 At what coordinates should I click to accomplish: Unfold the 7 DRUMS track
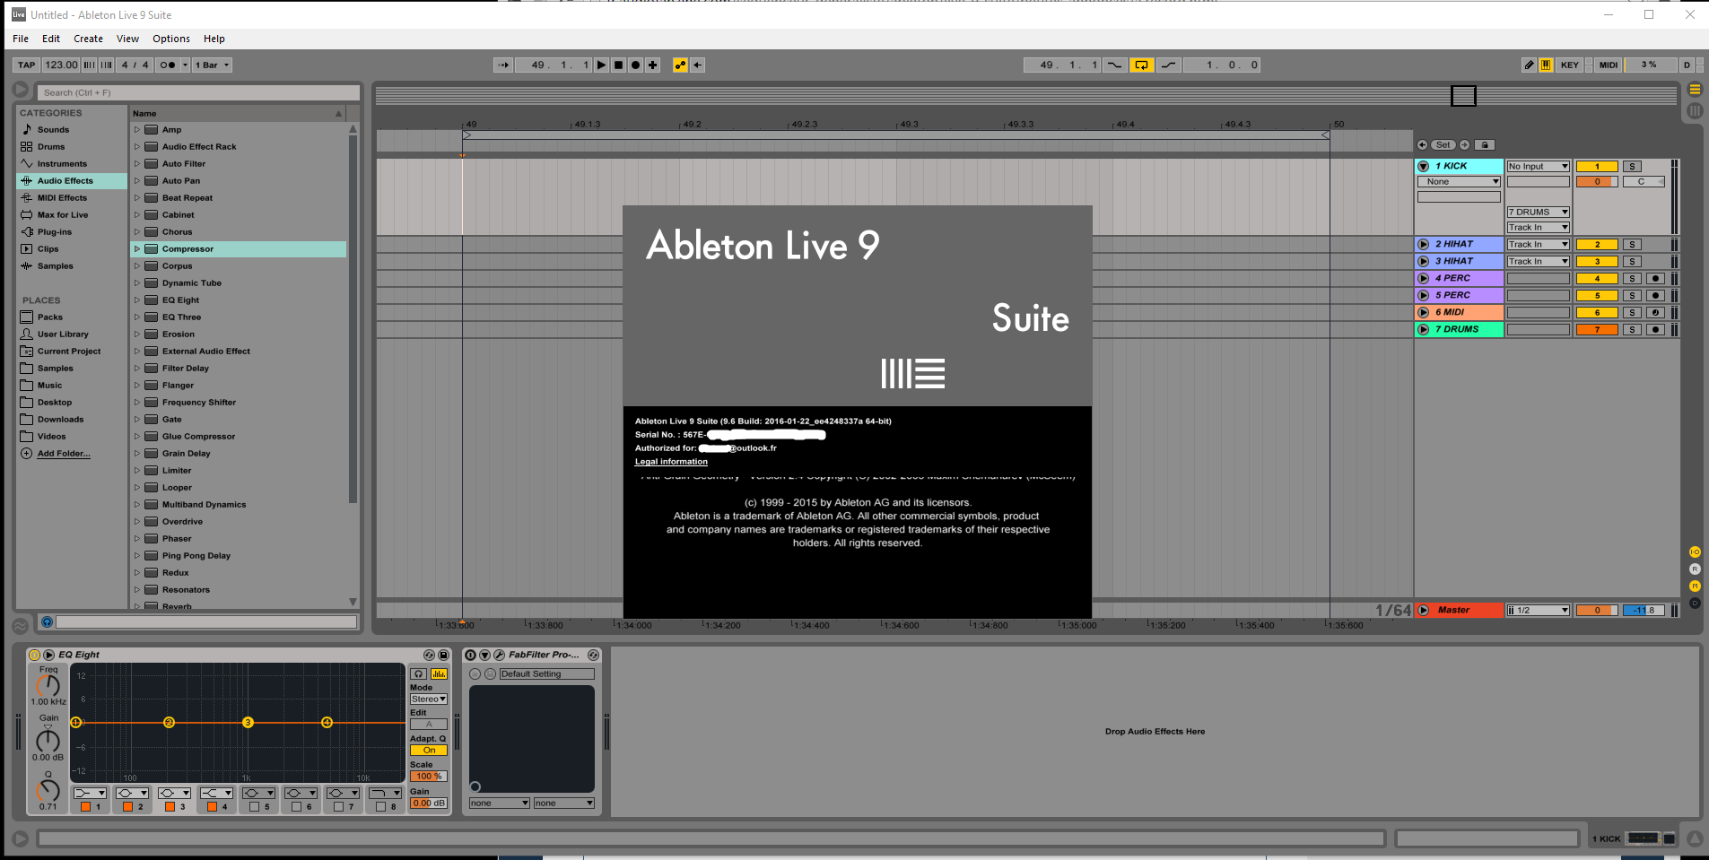pyautogui.click(x=1423, y=329)
